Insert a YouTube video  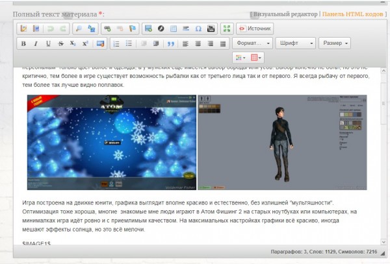211,29
